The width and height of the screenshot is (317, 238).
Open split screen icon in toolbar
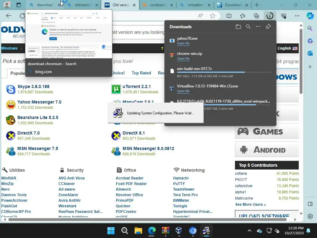point(229,16)
